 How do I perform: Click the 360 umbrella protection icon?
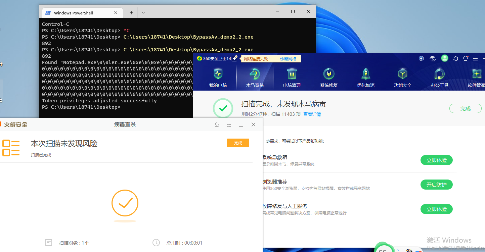tap(433, 58)
